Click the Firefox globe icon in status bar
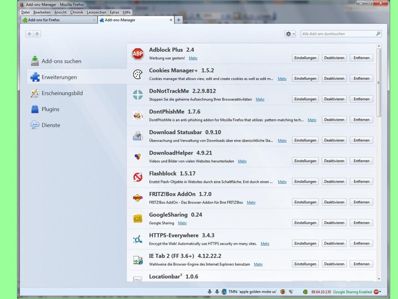 [x=283, y=292]
